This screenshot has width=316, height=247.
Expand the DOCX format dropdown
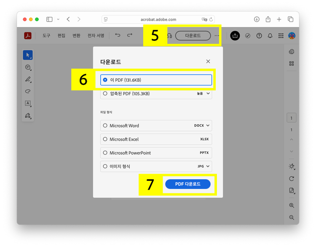[202, 126]
